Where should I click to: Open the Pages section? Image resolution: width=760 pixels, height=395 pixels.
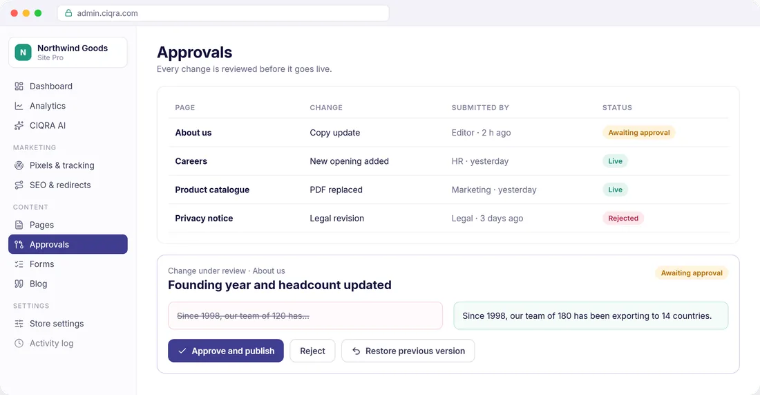[x=68, y=225]
